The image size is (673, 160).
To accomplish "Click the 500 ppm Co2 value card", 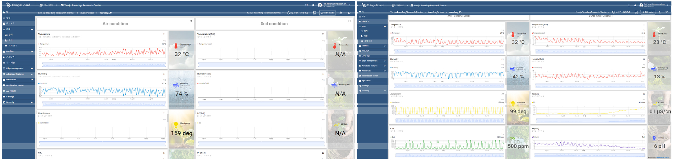I will pyautogui.click(x=518, y=142).
